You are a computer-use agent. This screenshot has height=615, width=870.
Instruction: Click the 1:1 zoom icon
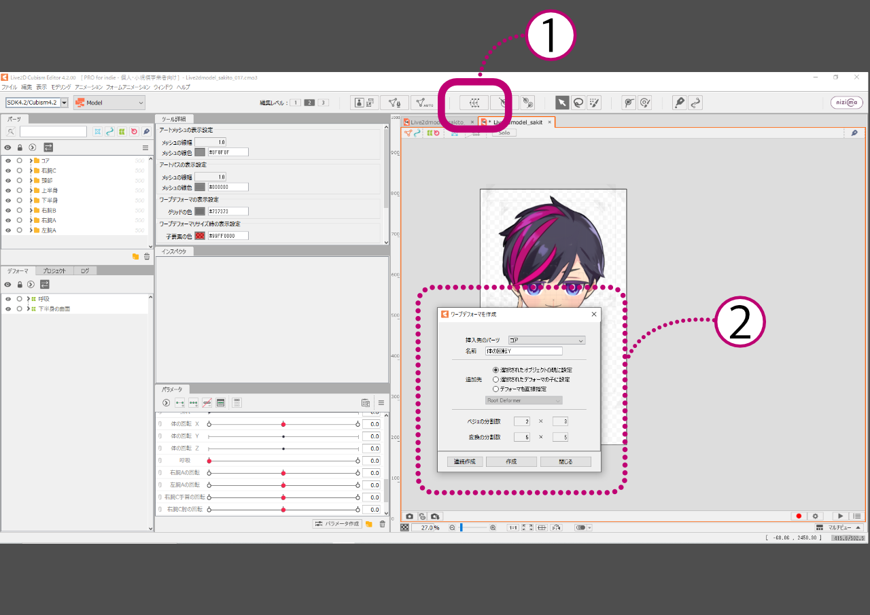(513, 527)
